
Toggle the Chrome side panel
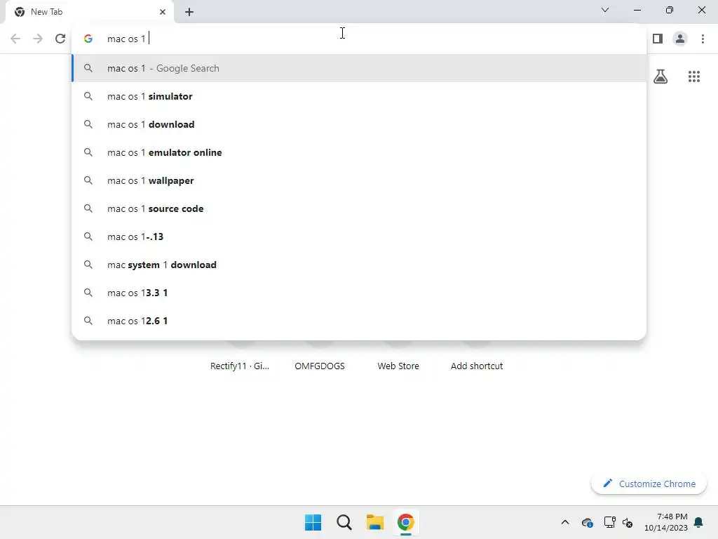coord(658,39)
